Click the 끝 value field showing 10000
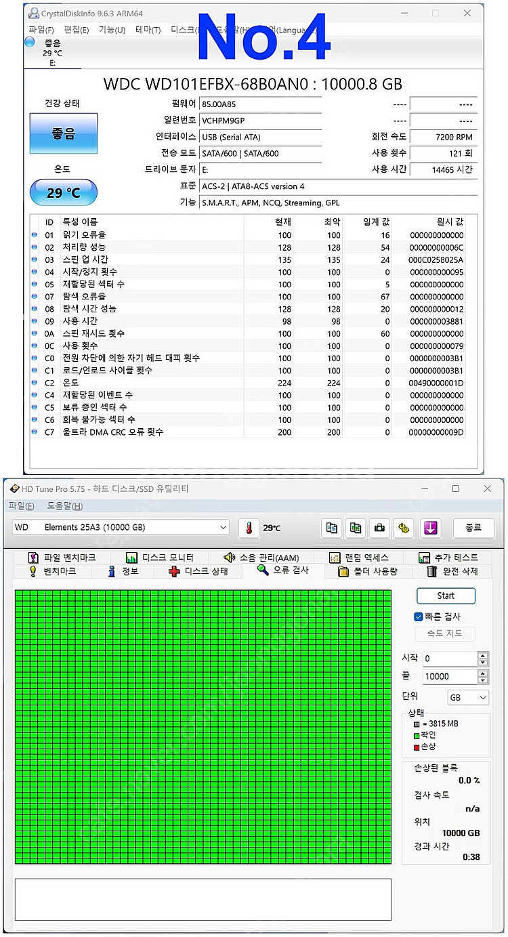This screenshot has width=508, height=937. 450,676
